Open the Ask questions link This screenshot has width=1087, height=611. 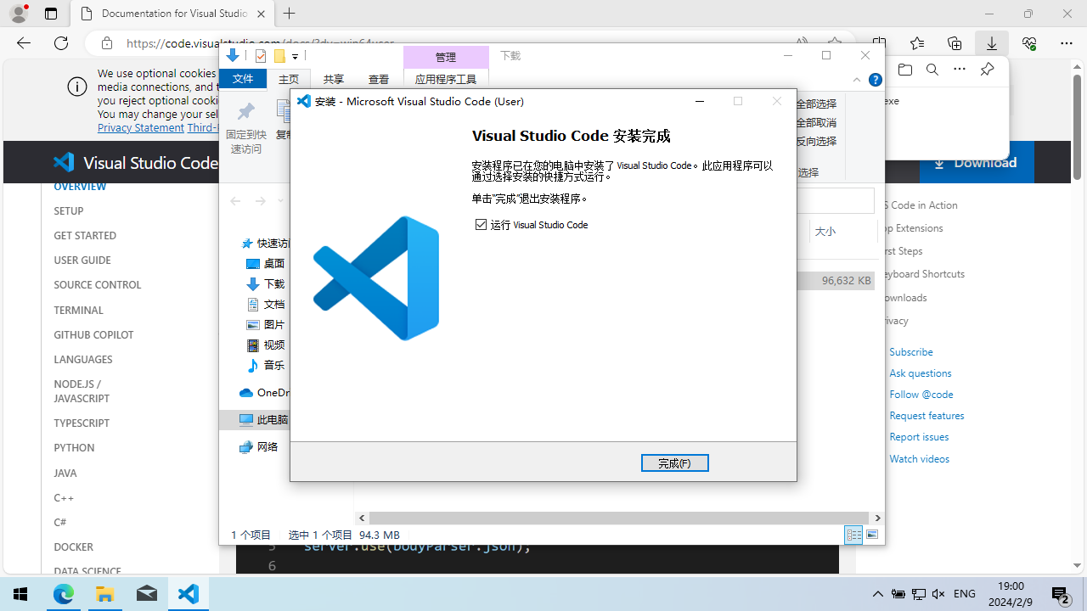tap(921, 373)
